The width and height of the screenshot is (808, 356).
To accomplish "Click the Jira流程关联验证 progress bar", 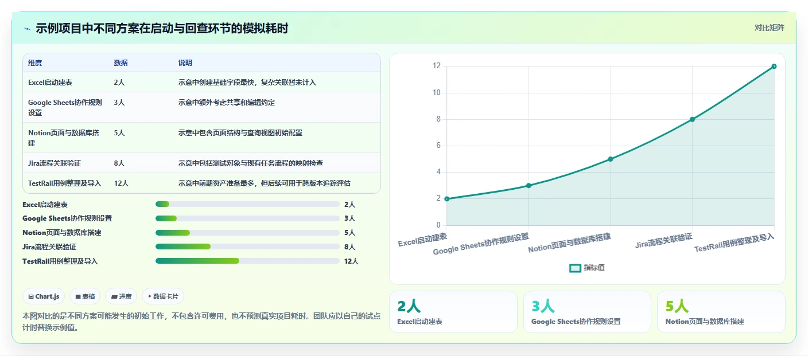I will point(247,247).
